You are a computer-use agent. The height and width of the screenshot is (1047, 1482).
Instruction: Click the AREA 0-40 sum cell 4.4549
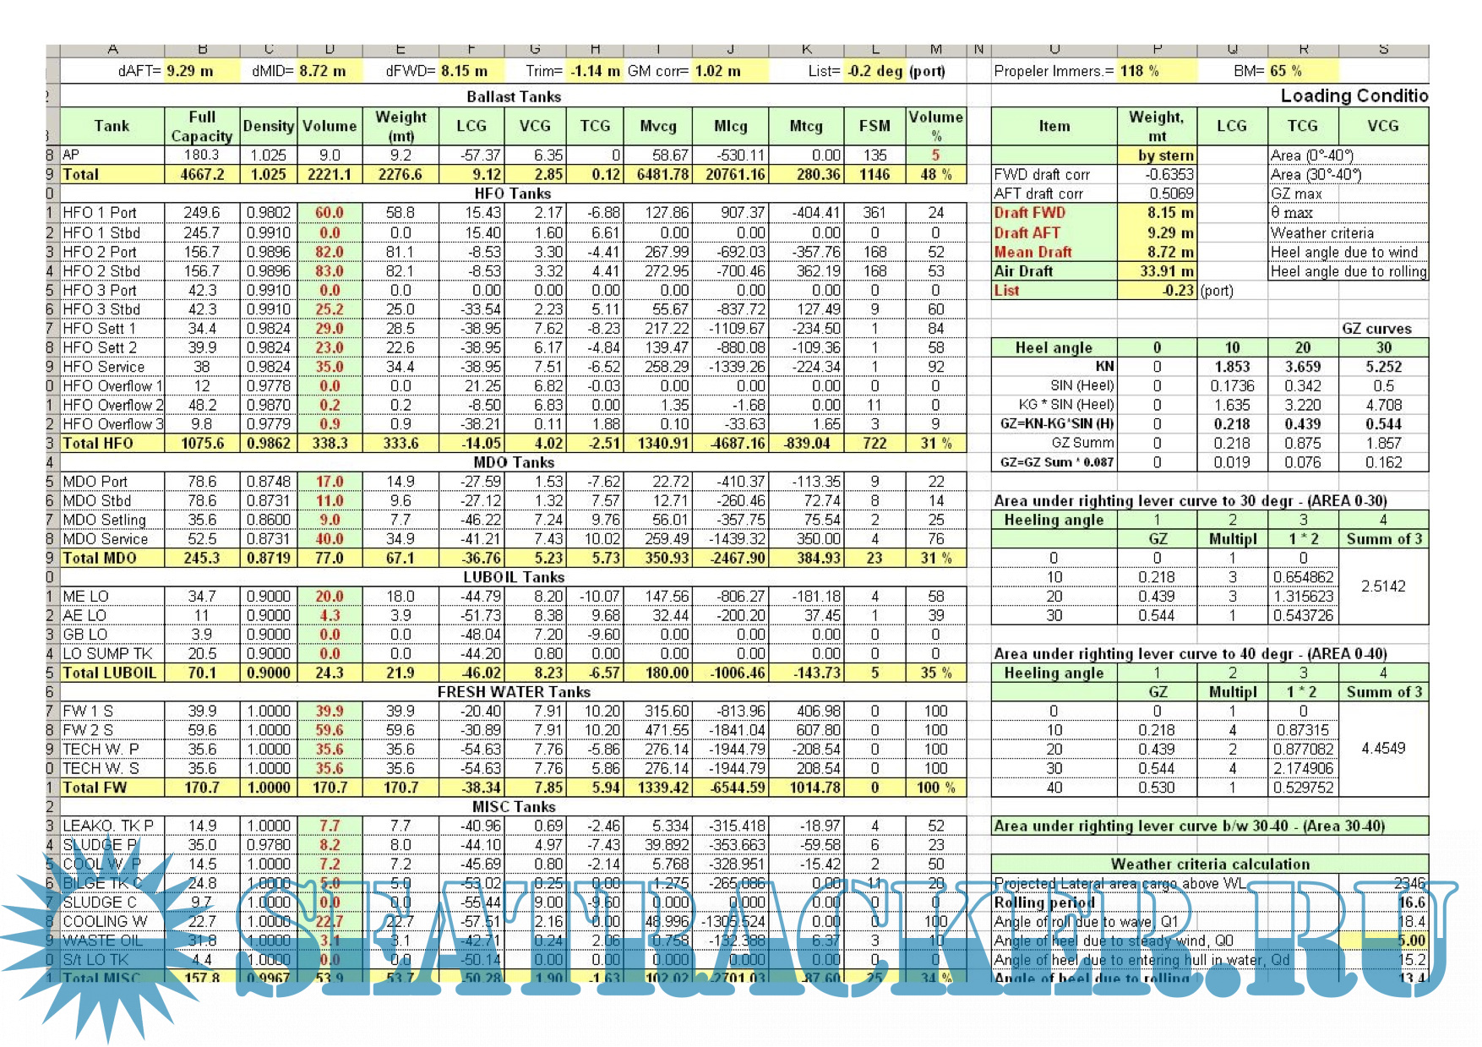pos(1383,749)
